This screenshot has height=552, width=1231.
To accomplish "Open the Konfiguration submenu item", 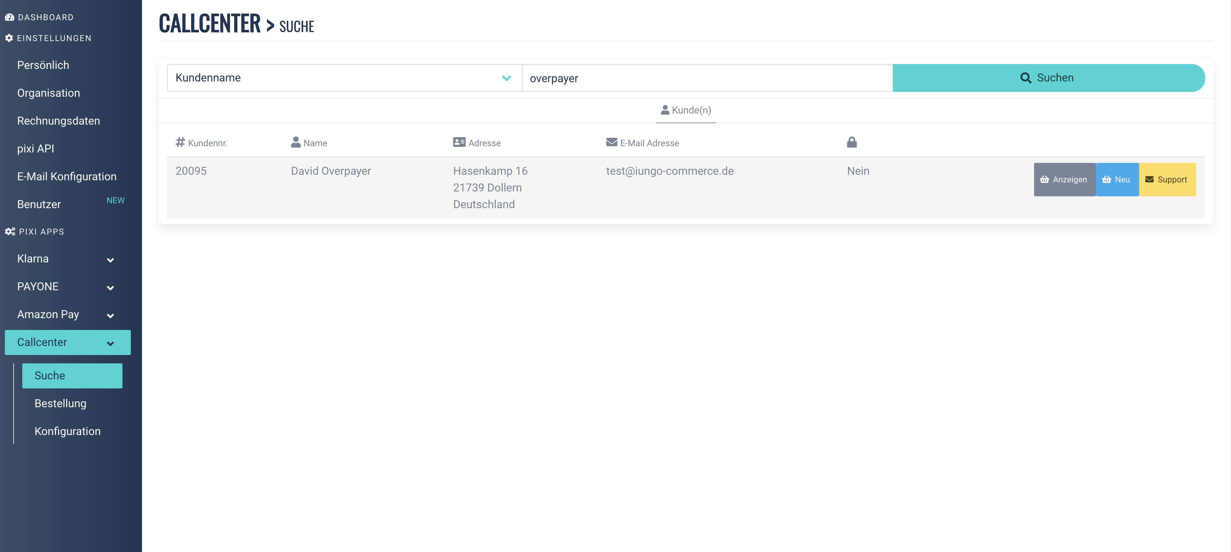I will click(x=67, y=431).
